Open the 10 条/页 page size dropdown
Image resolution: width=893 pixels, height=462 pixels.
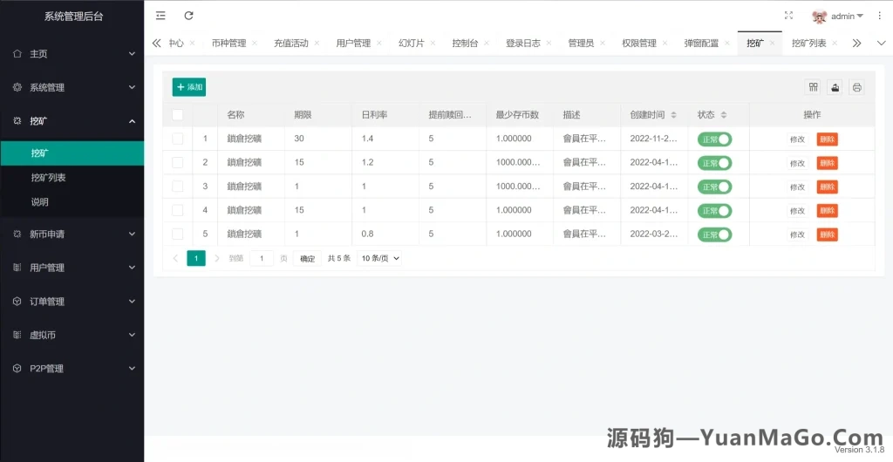(x=379, y=258)
